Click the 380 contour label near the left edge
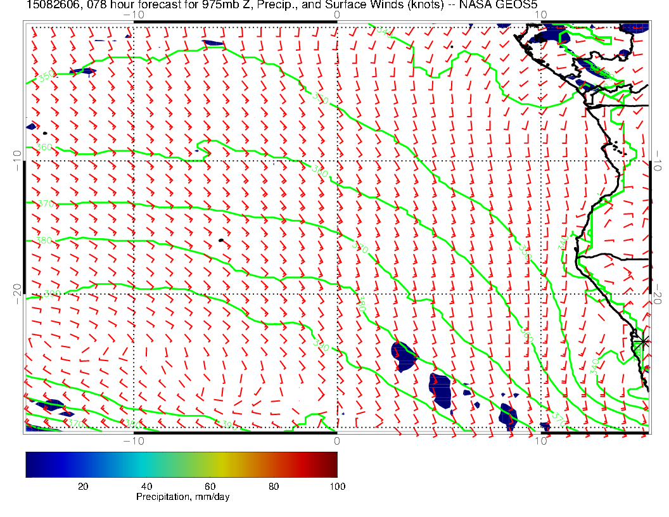Image resolution: width=669 pixels, height=517 pixels. click(44, 240)
